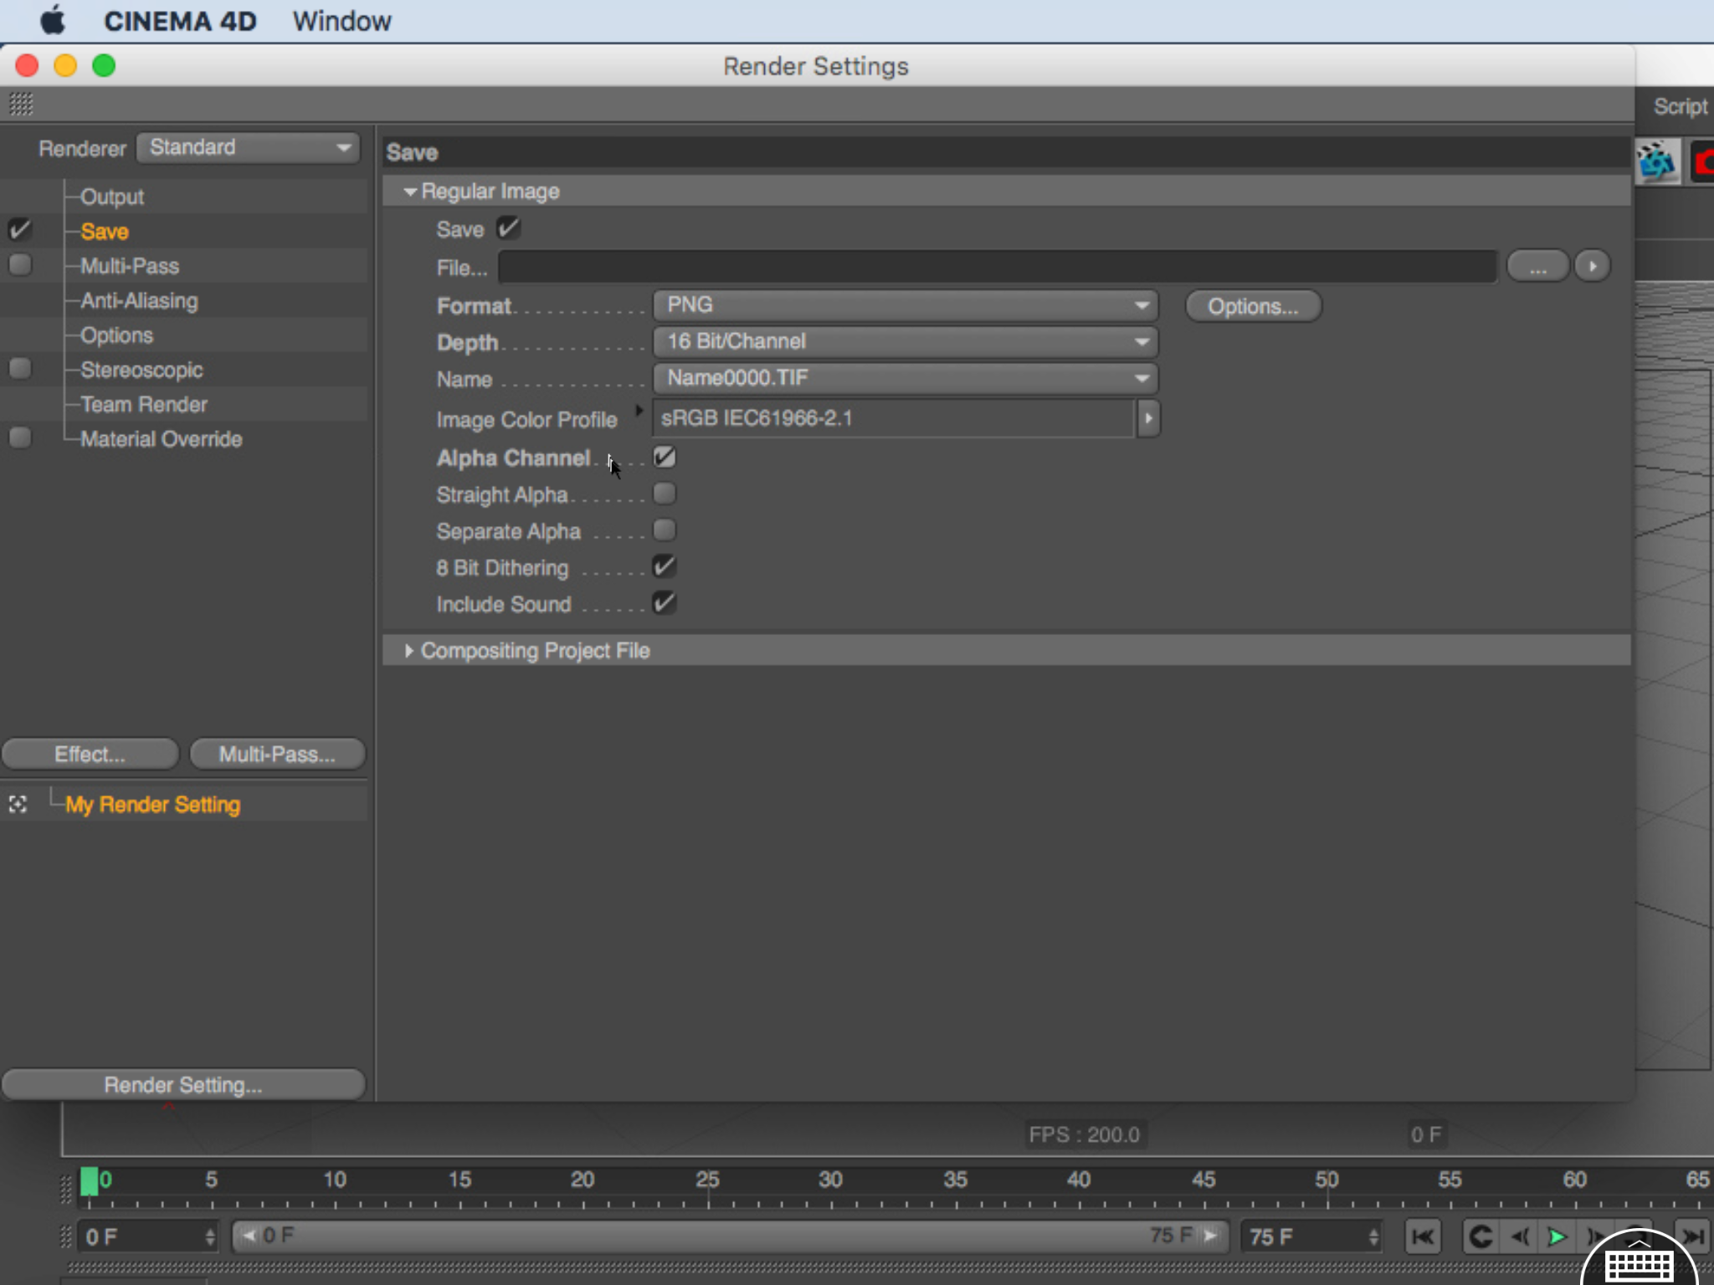
Task: Expand the Compositing Project File section
Action: [x=409, y=651]
